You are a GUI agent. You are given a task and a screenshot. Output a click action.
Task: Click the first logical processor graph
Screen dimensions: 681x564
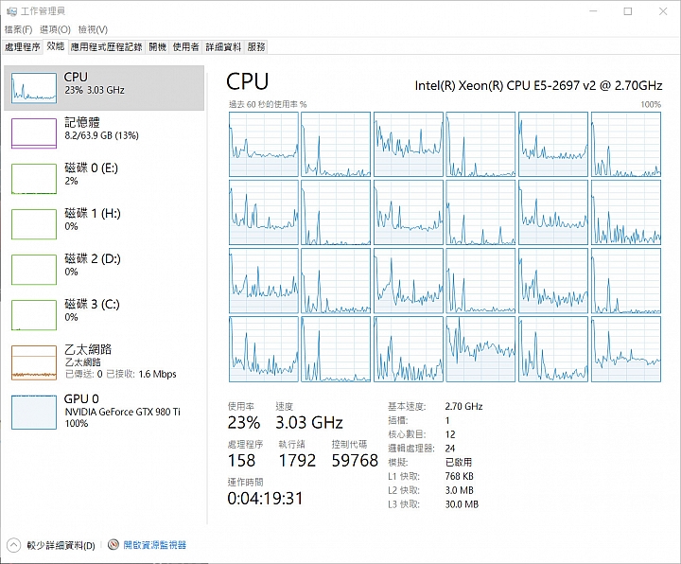[263, 143]
